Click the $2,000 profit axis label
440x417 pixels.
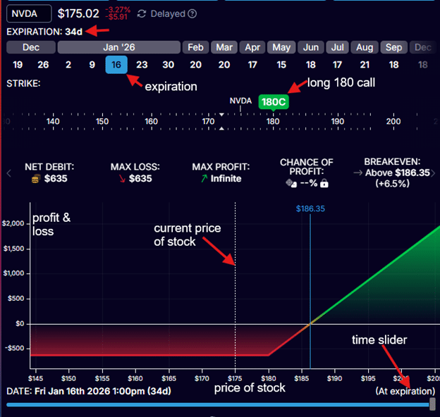point(13,223)
